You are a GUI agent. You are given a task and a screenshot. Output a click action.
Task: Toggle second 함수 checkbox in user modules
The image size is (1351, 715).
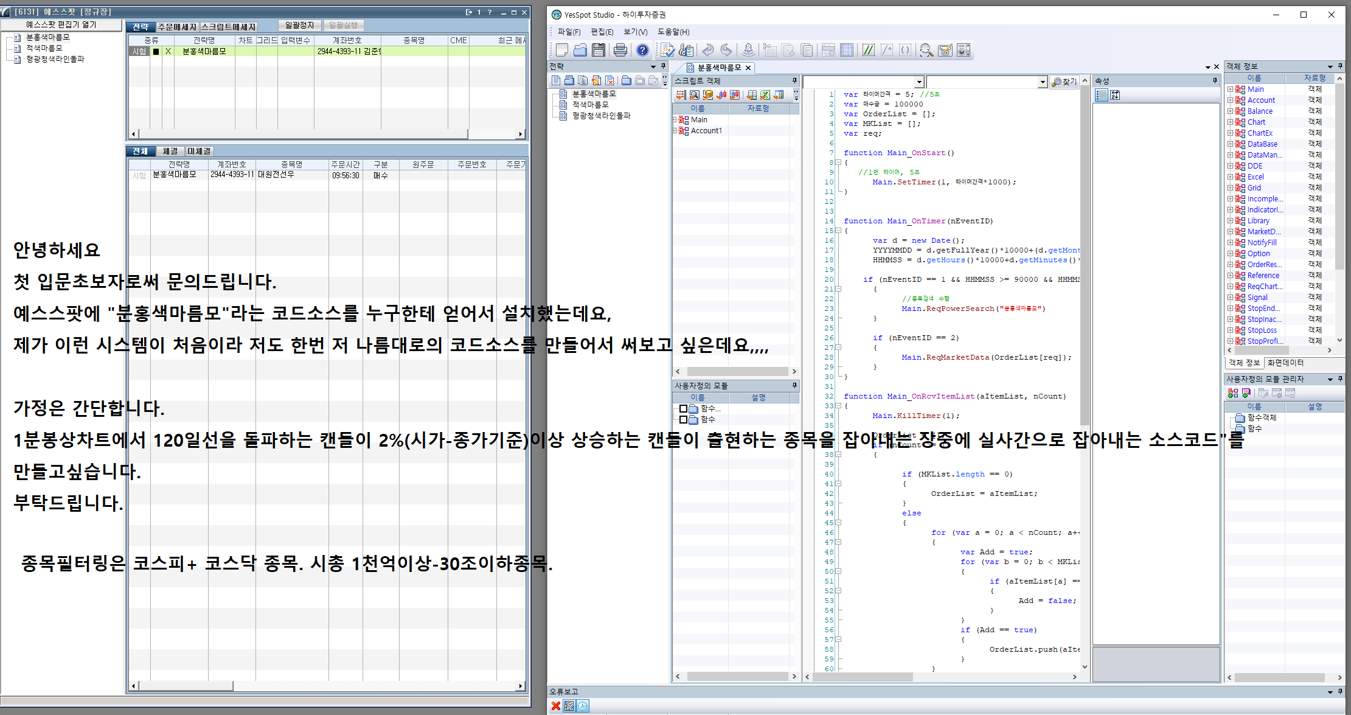click(683, 419)
